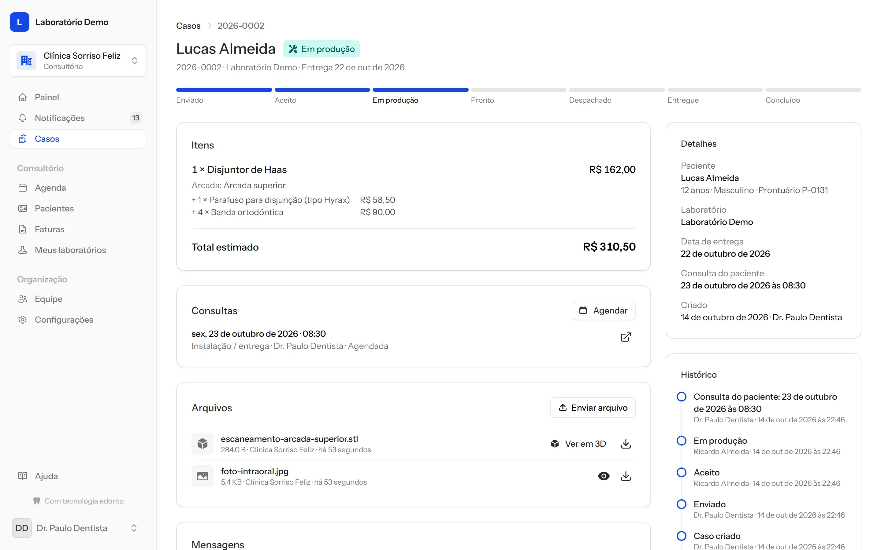This screenshot has height=550, width=881.
Task: Open the Agenda page
Action: (x=78, y=188)
